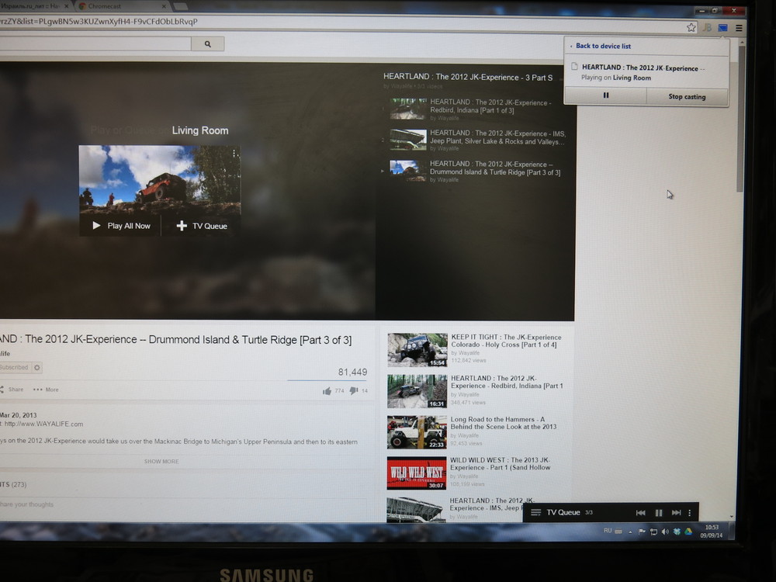Click the 16:31 forest Jeep thumbnail
The height and width of the screenshot is (582, 776).
click(x=417, y=391)
